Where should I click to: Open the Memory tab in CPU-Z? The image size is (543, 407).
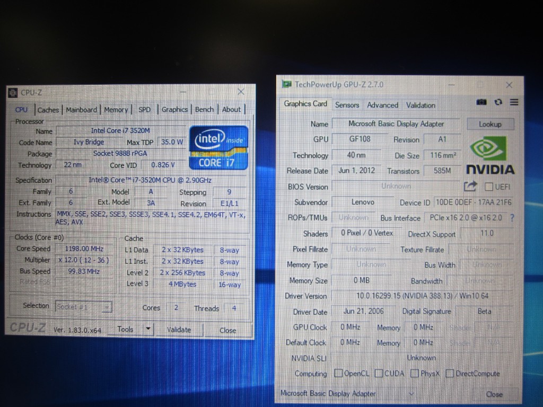tap(116, 110)
